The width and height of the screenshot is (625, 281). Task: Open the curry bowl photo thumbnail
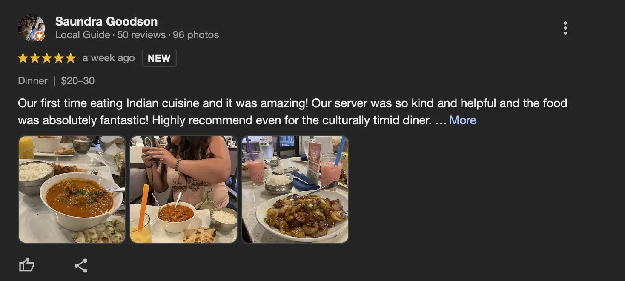[72, 189]
